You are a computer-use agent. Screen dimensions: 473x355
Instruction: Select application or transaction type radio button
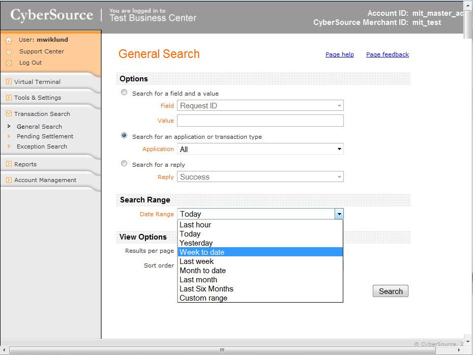tap(124, 136)
